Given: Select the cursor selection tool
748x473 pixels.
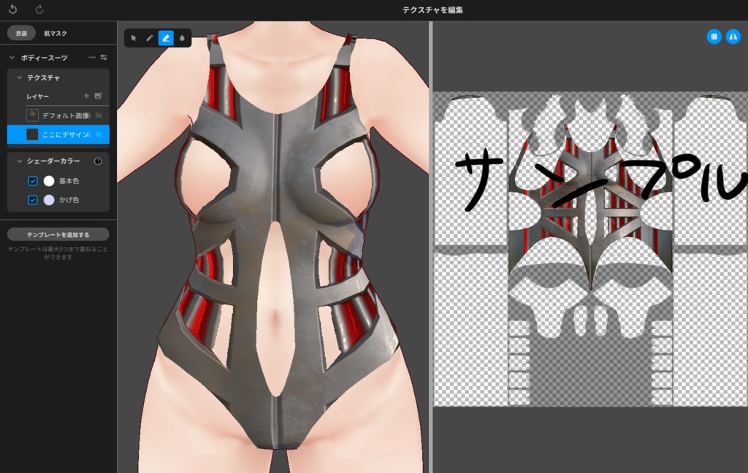Looking at the screenshot, I should (134, 38).
